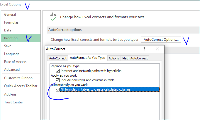Open the Quick Access Toolbar settings
The image size is (200, 120).
pos(21,86)
